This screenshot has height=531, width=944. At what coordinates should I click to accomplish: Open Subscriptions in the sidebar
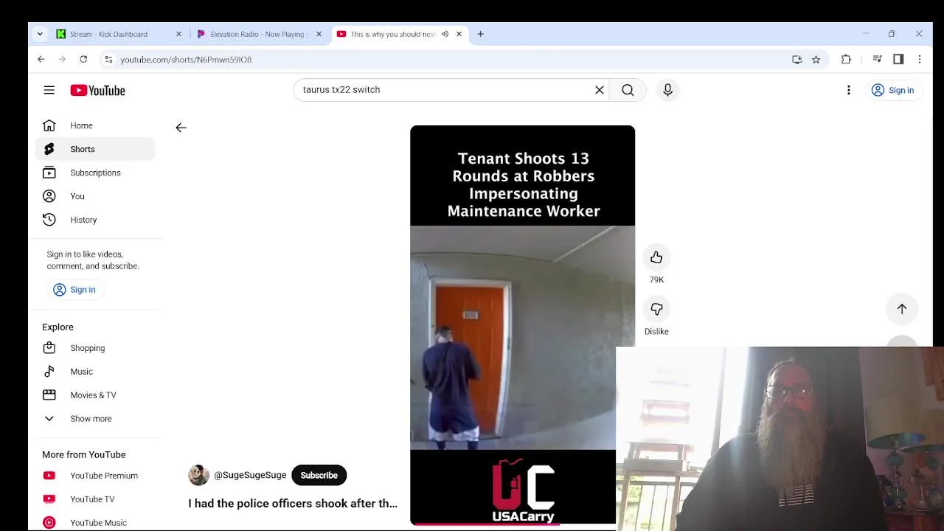tap(95, 173)
